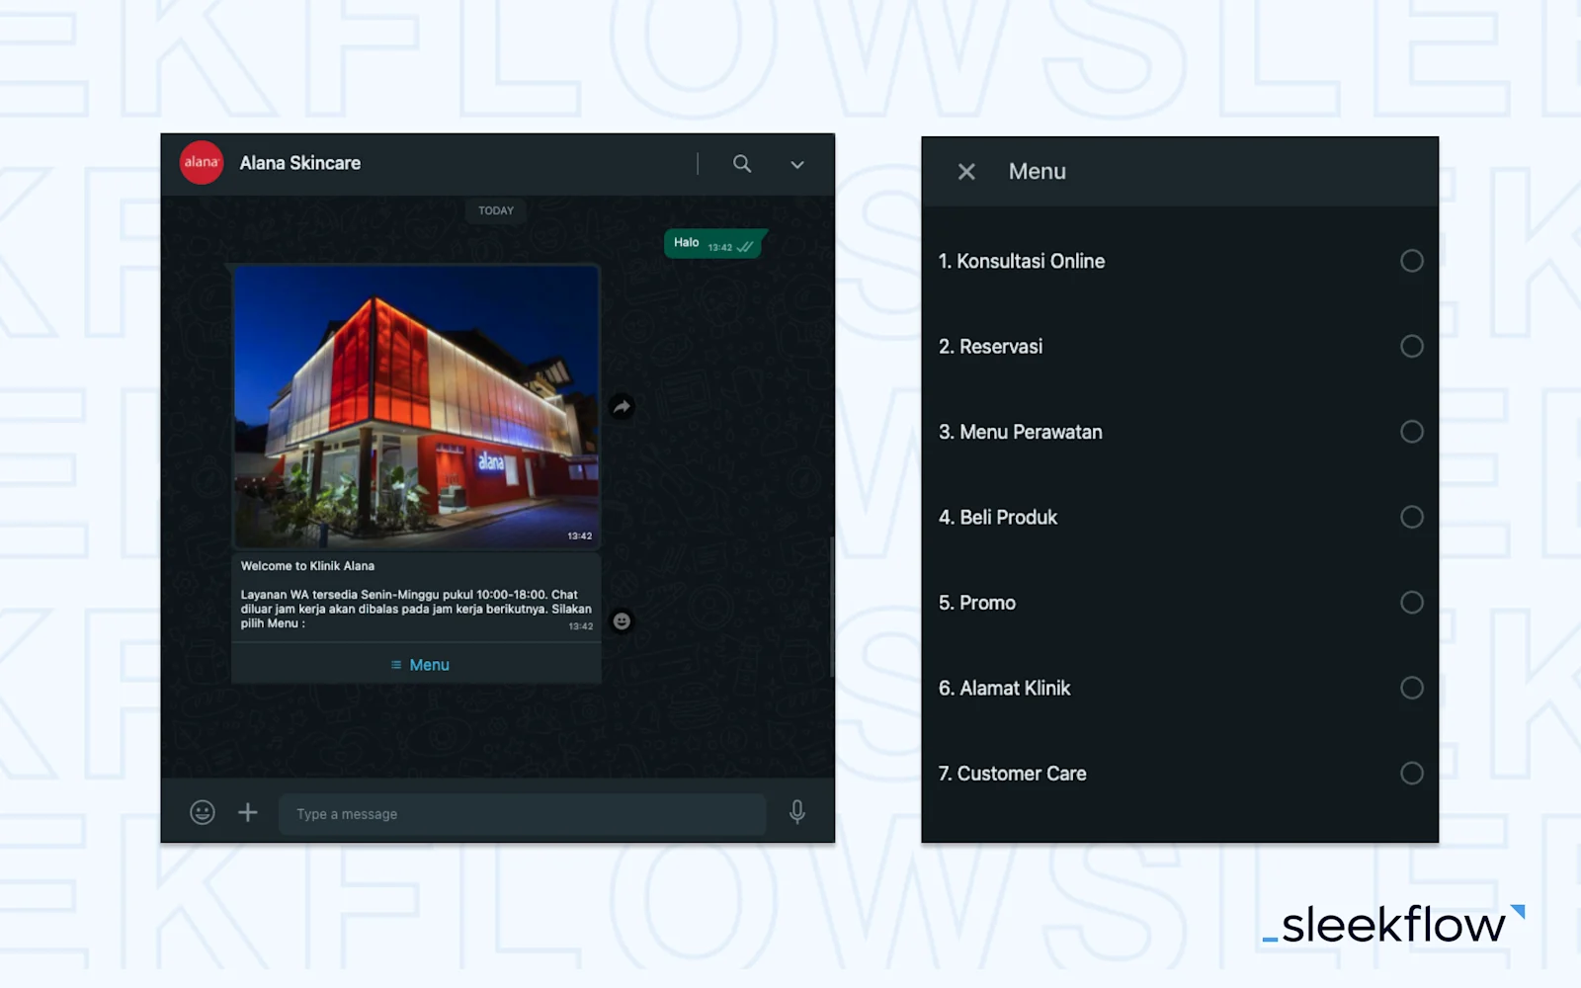1581x988 pixels.
Task: Start a voice message with microphone
Action: click(797, 812)
